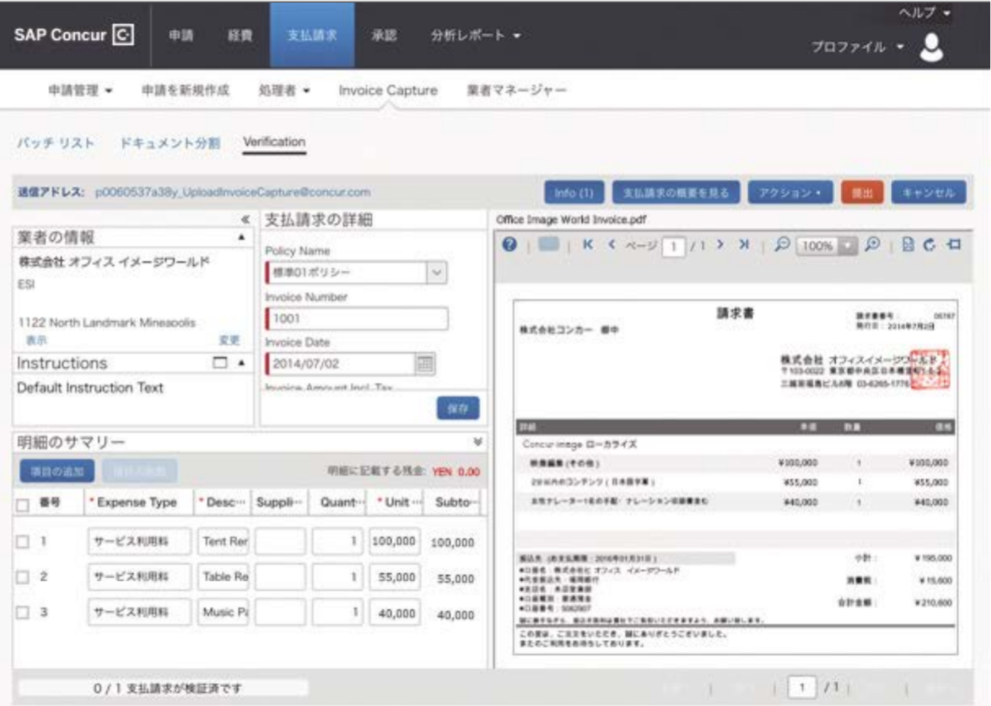
Task: Click the Invoice Number input field
Action: pos(357,319)
